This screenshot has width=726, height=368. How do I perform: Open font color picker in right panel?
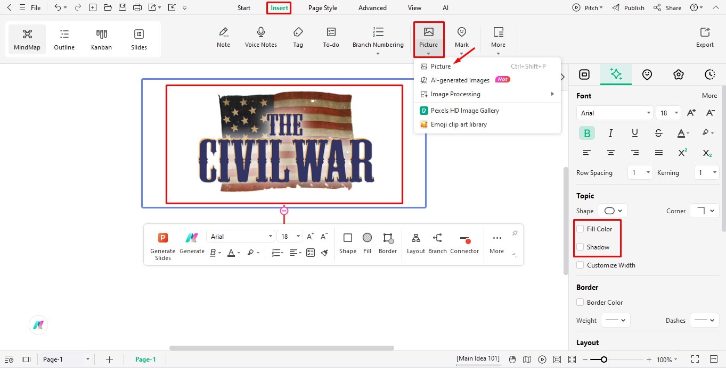pos(683,133)
